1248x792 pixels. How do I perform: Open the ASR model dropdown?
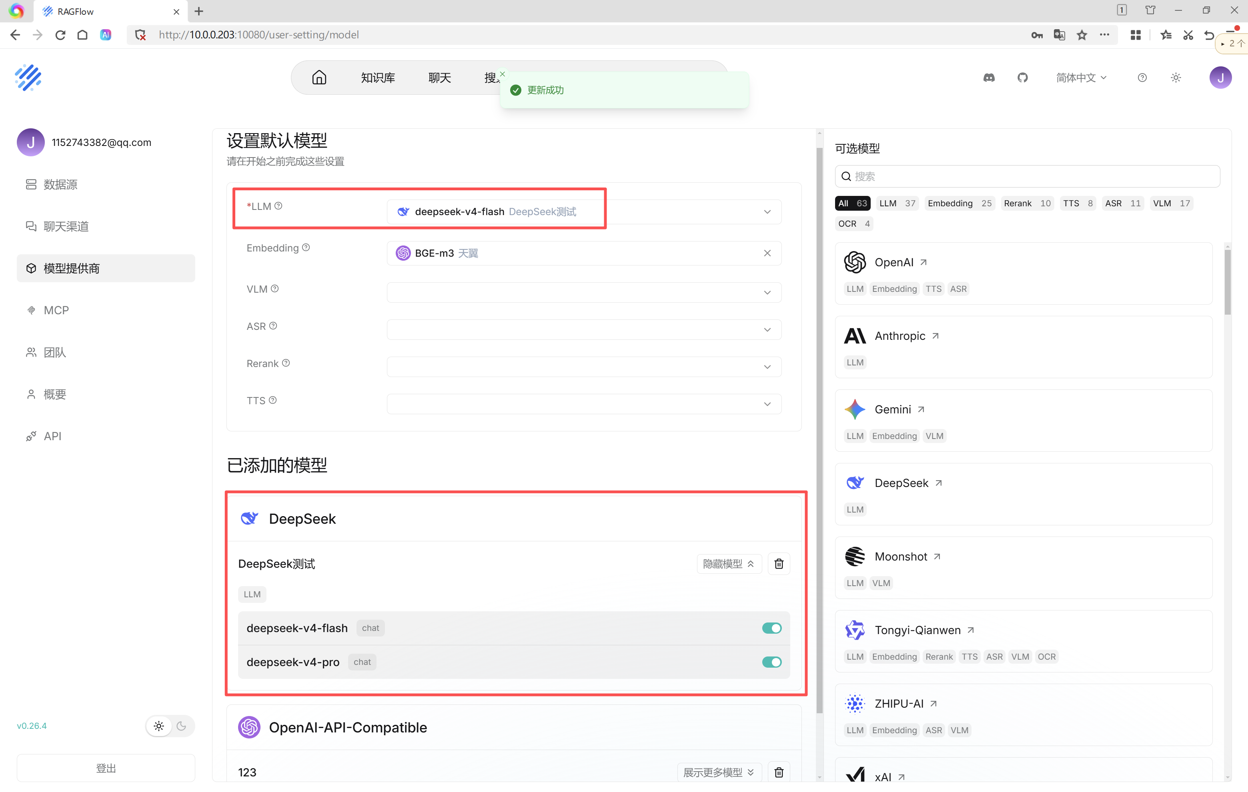(x=584, y=330)
